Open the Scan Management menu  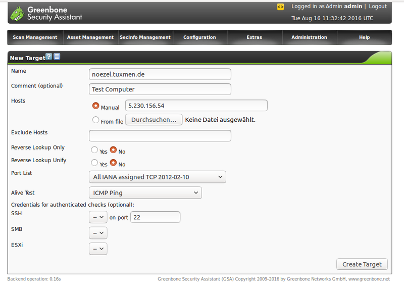click(x=35, y=37)
